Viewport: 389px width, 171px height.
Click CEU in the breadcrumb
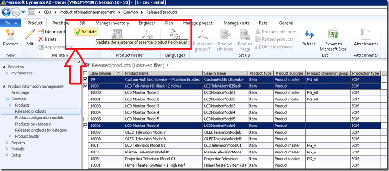47,12
